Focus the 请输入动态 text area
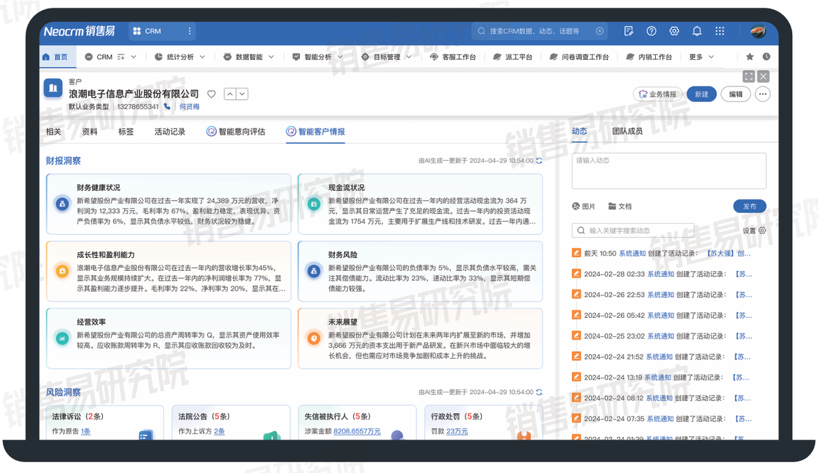Viewport: 818px width, 473px height. (x=669, y=170)
